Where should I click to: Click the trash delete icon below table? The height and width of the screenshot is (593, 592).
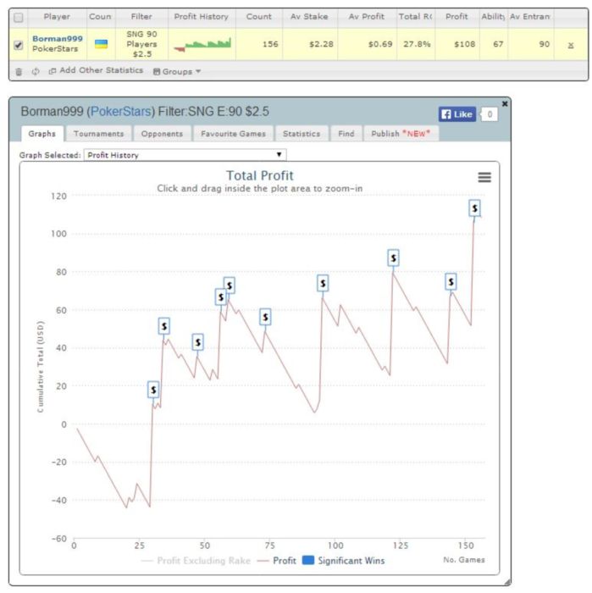click(x=19, y=72)
